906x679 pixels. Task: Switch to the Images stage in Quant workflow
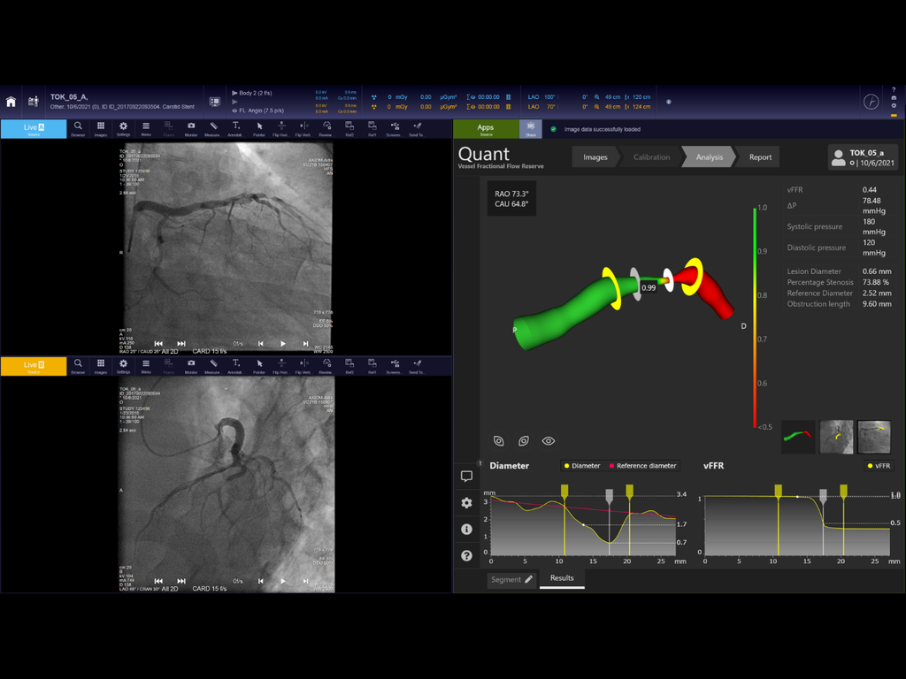click(595, 156)
